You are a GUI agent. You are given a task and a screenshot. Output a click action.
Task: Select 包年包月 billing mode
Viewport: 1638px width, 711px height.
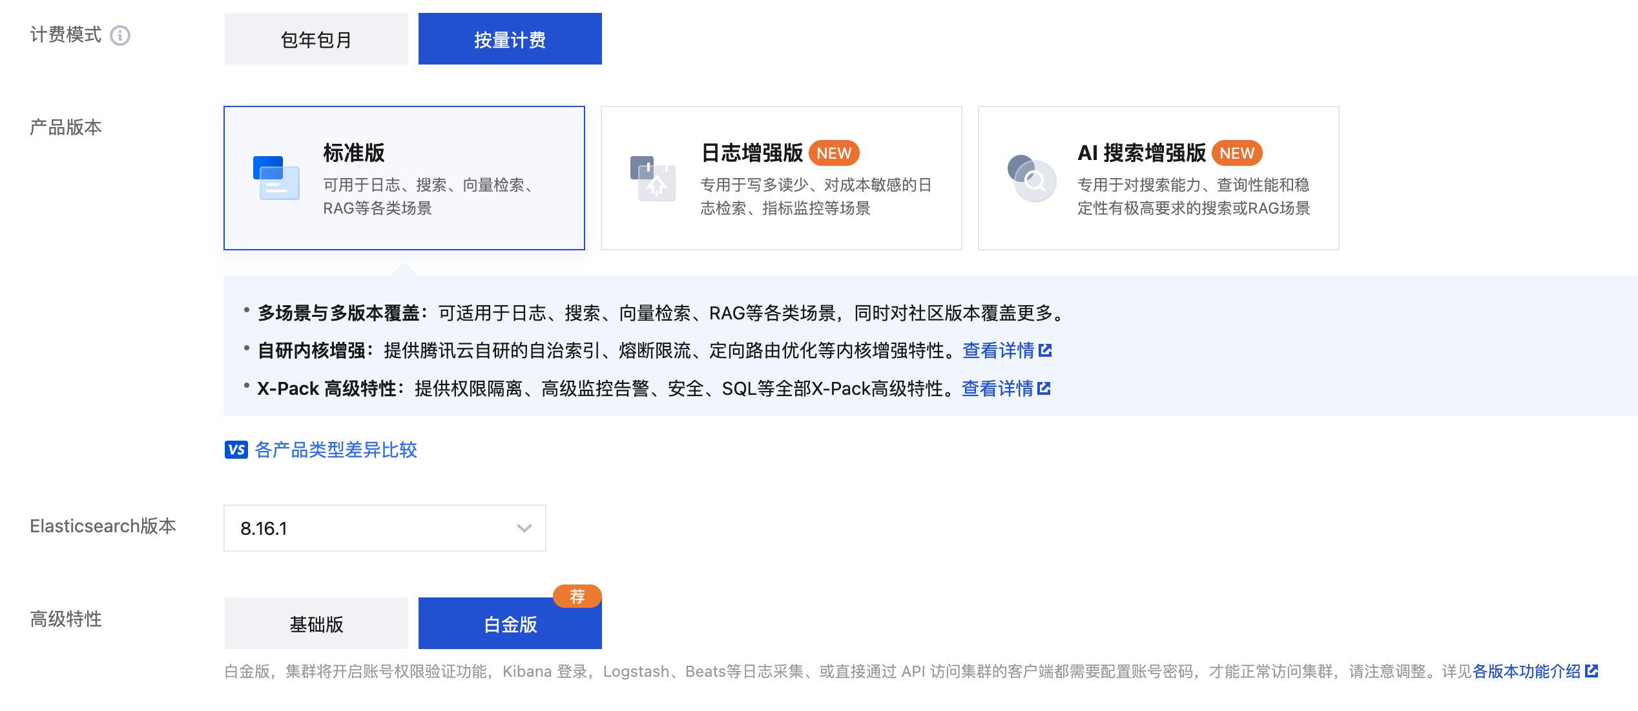tap(316, 39)
